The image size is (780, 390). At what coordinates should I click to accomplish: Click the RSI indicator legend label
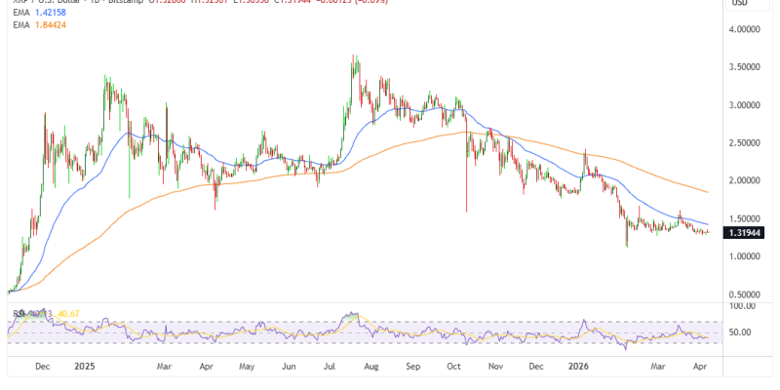[18, 314]
